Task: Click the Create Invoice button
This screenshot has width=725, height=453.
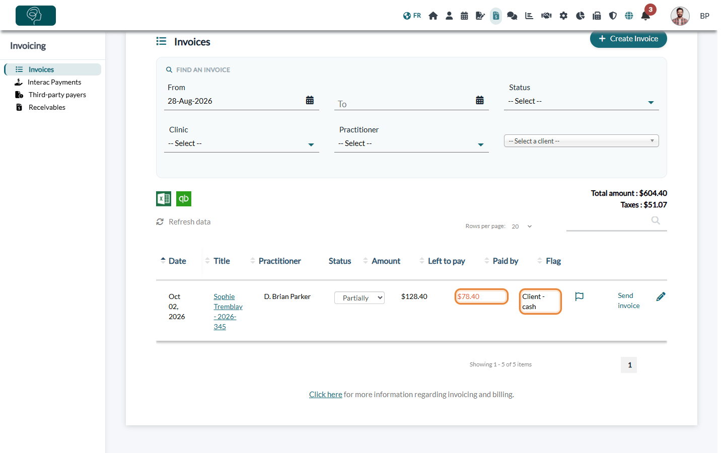Action: 628,39
